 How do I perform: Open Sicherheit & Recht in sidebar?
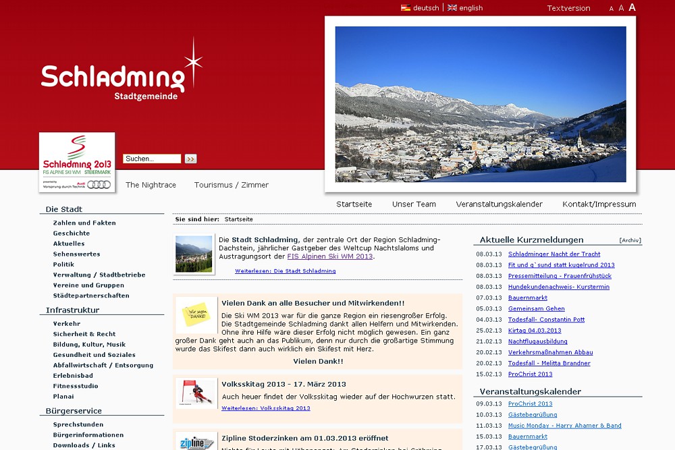click(84, 334)
